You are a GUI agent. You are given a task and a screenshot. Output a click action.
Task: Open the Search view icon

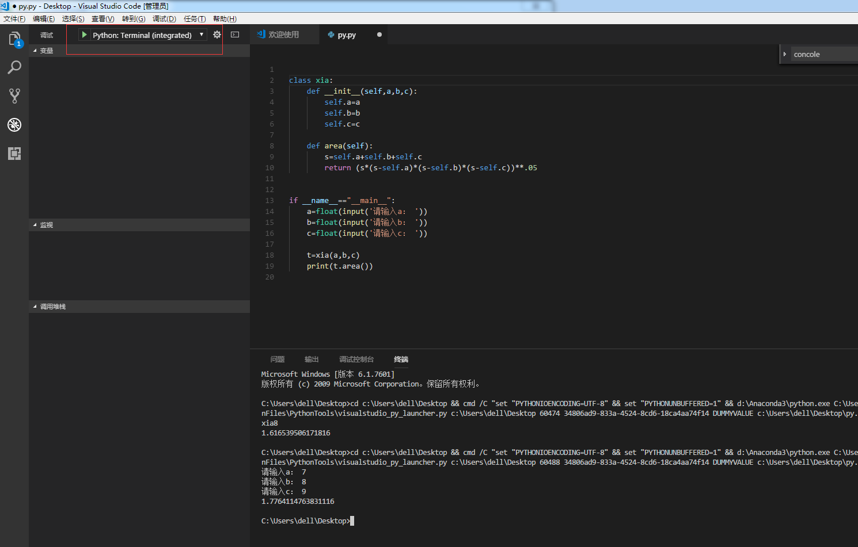tap(14, 67)
